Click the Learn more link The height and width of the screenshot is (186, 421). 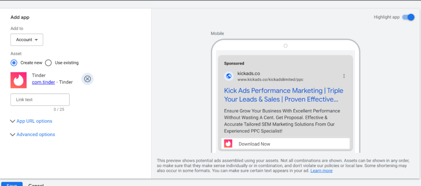pyautogui.click(x=322, y=171)
